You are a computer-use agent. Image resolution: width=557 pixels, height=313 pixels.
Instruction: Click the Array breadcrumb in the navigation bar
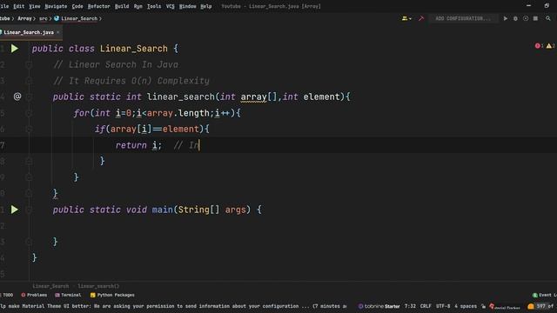[x=24, y=18]
